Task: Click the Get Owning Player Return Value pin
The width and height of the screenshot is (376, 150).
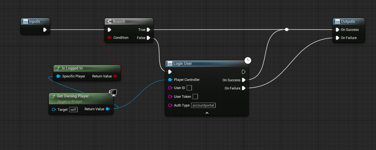Action: [x=107, y=109]
